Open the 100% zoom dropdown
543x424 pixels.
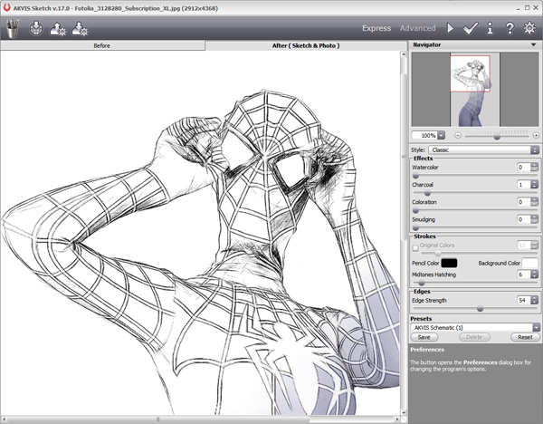441,135
